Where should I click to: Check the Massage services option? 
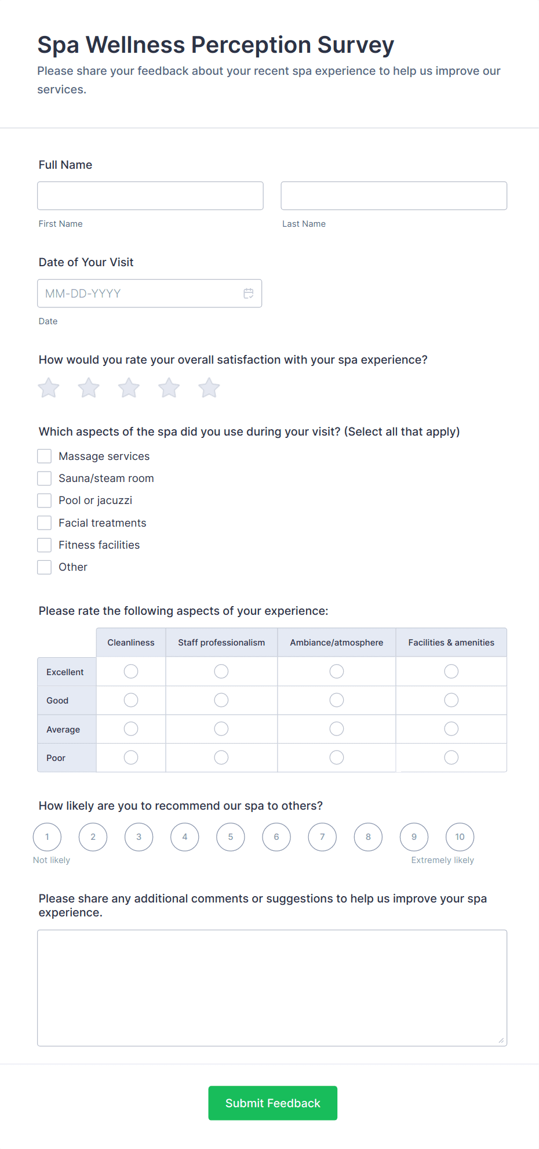click(45, 456)
